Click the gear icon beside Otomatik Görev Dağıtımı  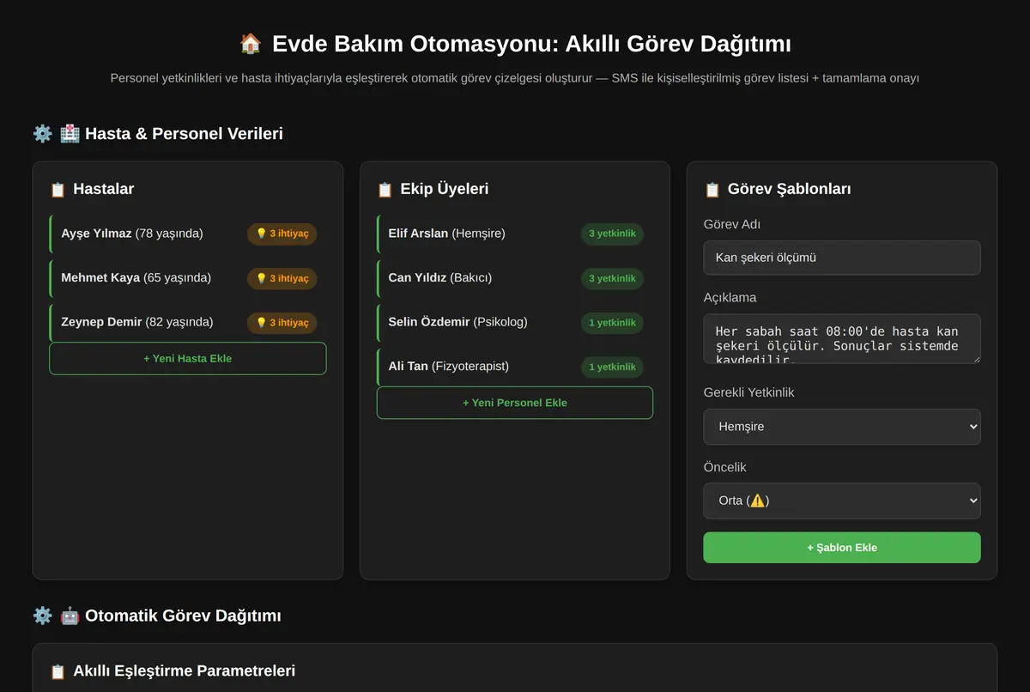(x=42, y=616)
